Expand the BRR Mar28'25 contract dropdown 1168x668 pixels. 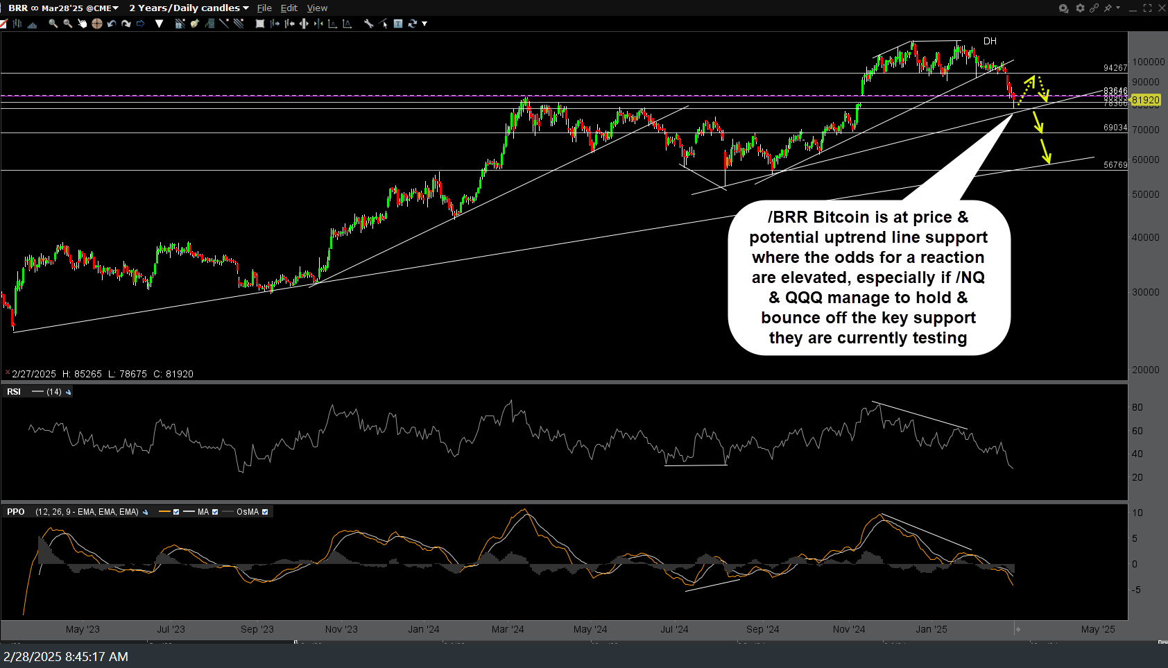point(114,8)
